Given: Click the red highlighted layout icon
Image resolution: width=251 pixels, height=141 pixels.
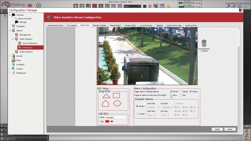Looking at the screenshot, I should point(95,6).
